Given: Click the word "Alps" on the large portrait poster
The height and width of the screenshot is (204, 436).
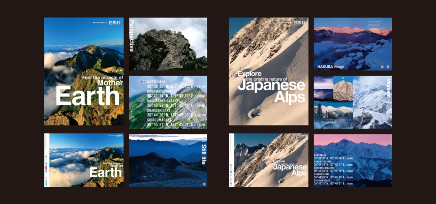Looking at the screenshot, I should click(290, 97).
